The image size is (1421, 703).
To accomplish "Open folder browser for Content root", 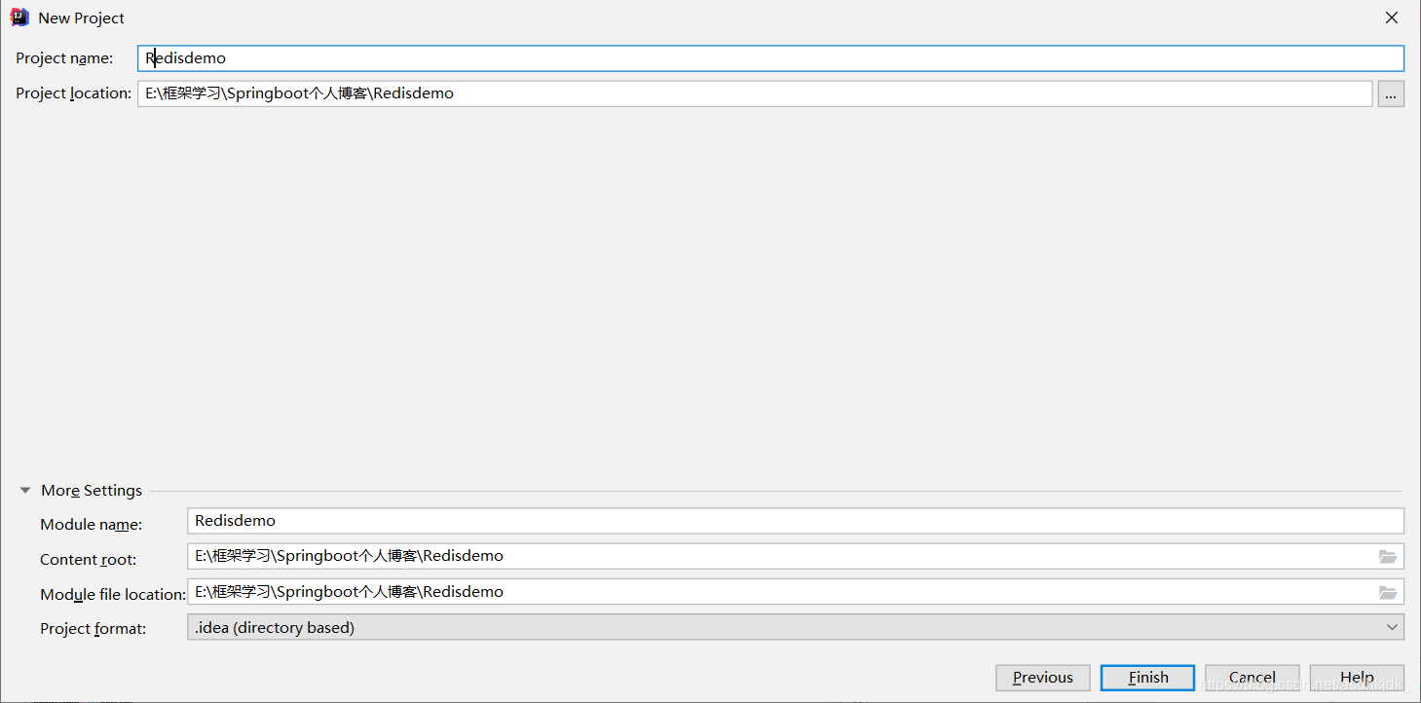I will pos(1388,557).
